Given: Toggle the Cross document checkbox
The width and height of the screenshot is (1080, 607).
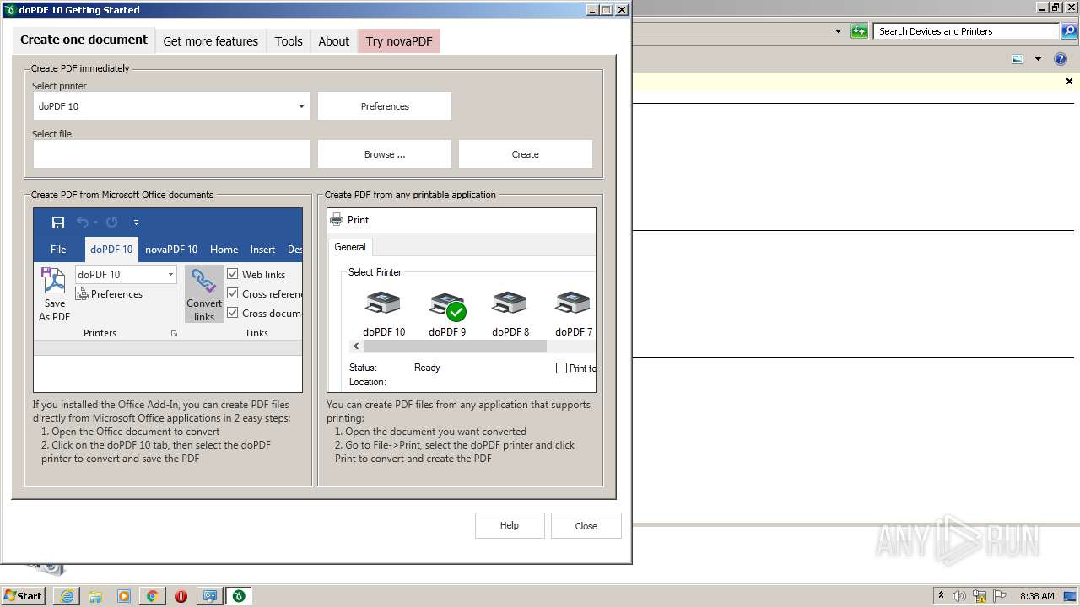Looking at the screenshot, I should (x=233, y=313).
